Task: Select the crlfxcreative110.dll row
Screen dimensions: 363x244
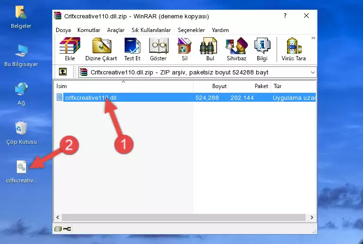Action: coord(185,98)
